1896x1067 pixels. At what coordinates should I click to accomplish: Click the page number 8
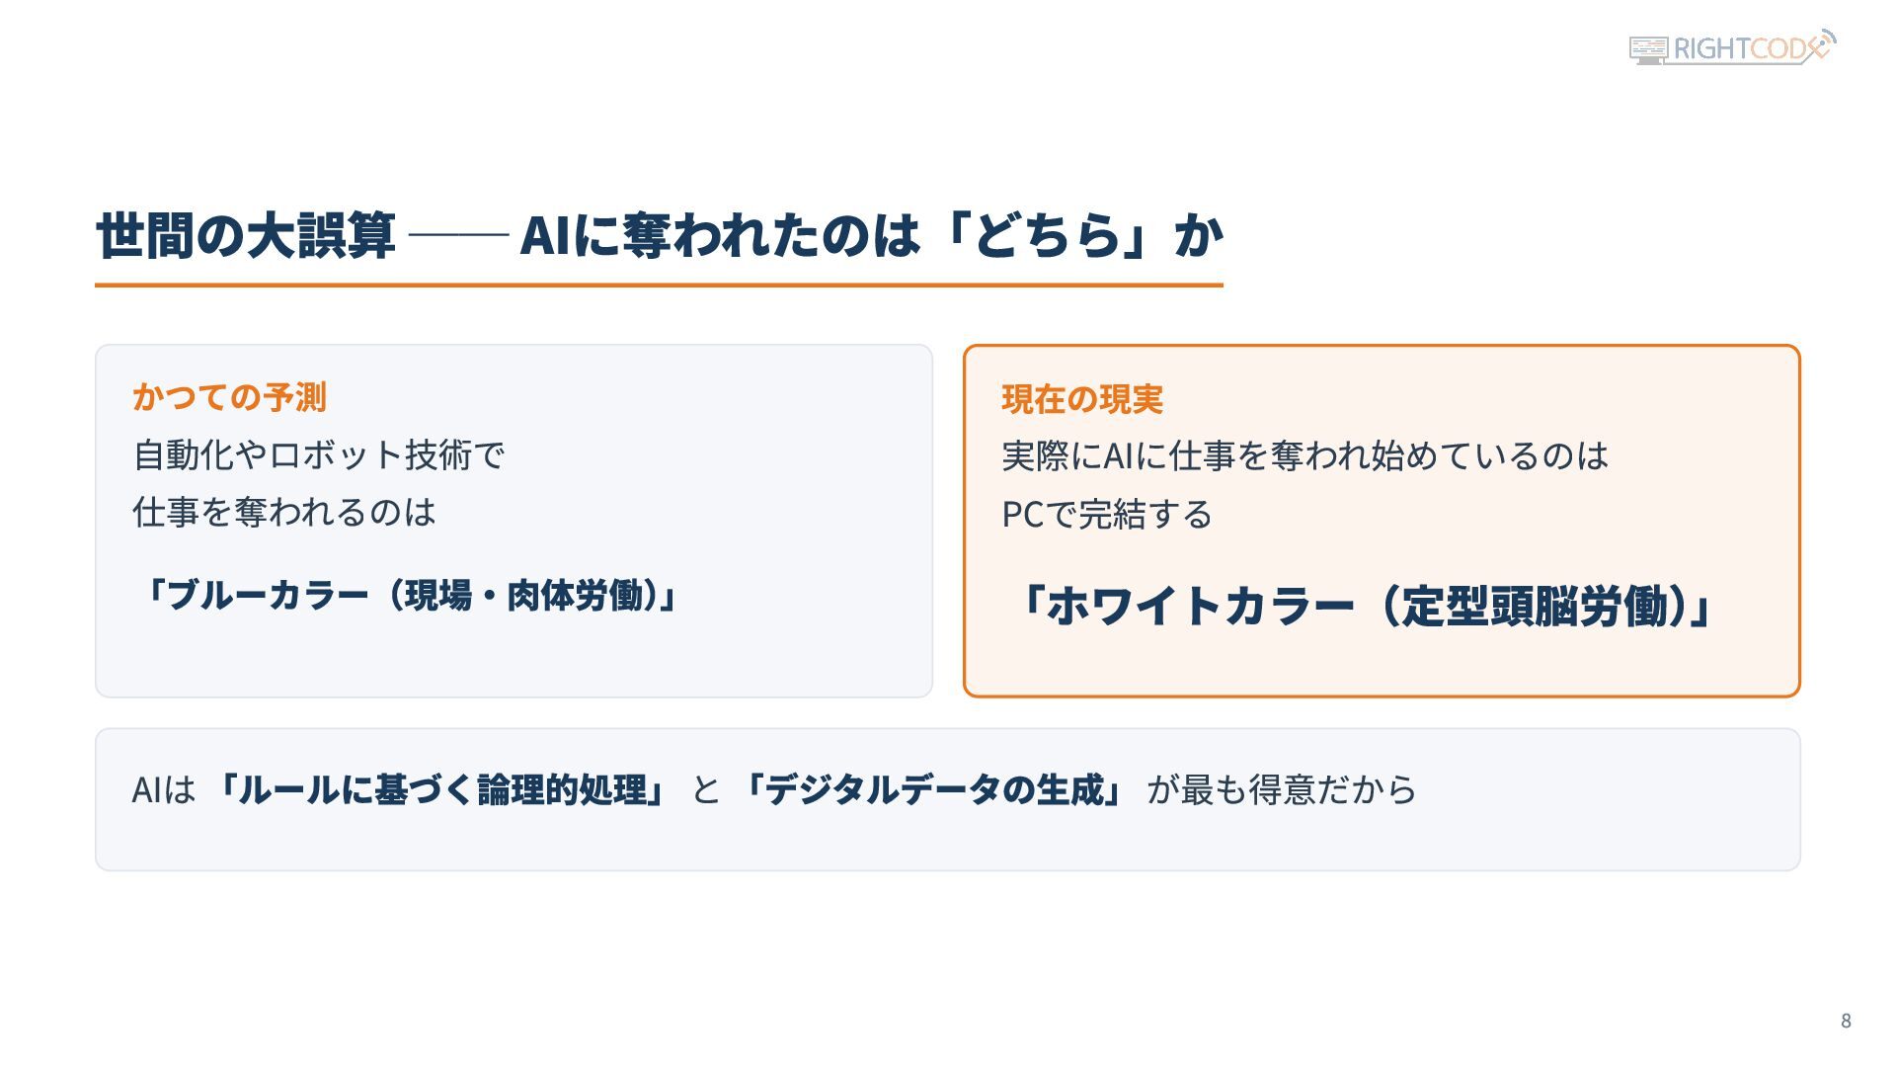pos(1846,1022)
